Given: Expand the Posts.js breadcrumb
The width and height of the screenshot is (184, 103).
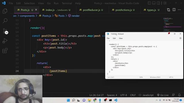Looking at the screenshot, I should pyautogui.click(x=45, y=16).
